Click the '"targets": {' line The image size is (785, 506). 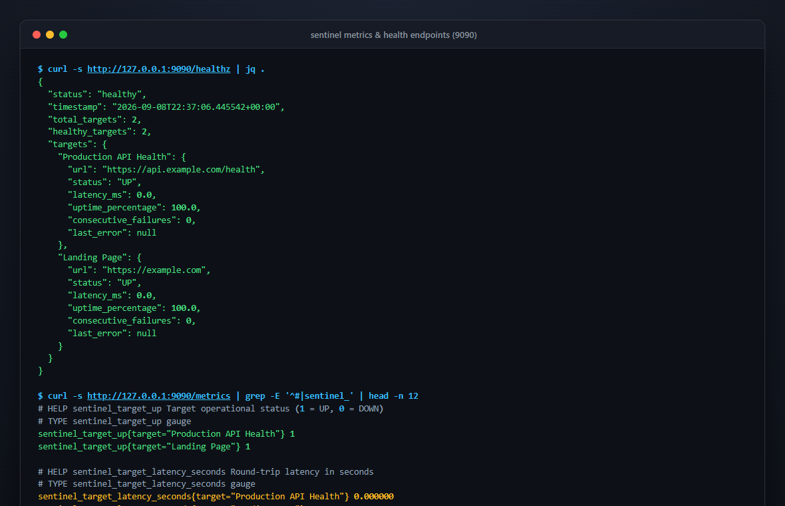77,144
